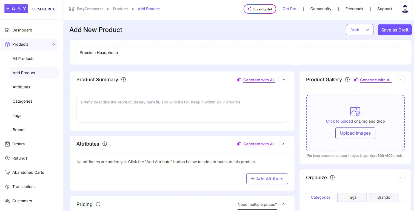This screenshot has height=211, width=414.
Task: Collapse the Product Summary panel
Action: [284, 80]
